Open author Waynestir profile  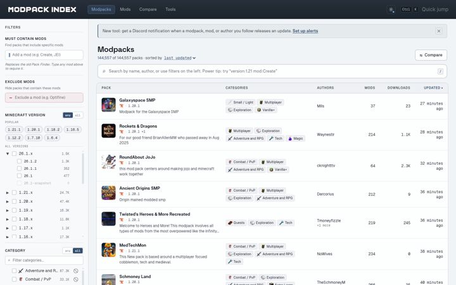(x=326, y=135)
